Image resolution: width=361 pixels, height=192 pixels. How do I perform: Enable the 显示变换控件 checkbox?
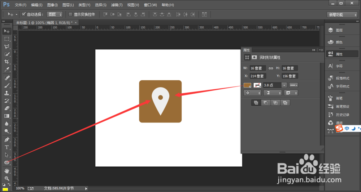pyautogui.click(x=70, y=14)
